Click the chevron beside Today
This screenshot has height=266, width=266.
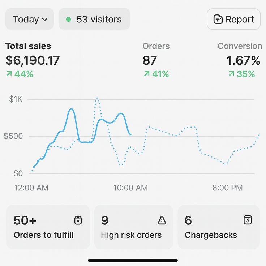[45, 20]
